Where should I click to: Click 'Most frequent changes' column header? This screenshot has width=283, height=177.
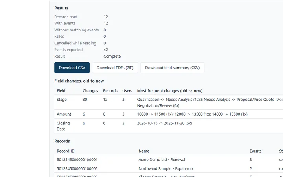170,91
